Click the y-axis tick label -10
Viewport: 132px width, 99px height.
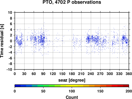point(9,69)
